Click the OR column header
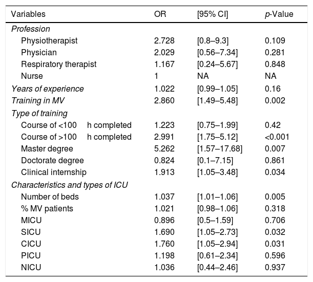The width and height of the screenshot is (313, 282). [160, 14]
